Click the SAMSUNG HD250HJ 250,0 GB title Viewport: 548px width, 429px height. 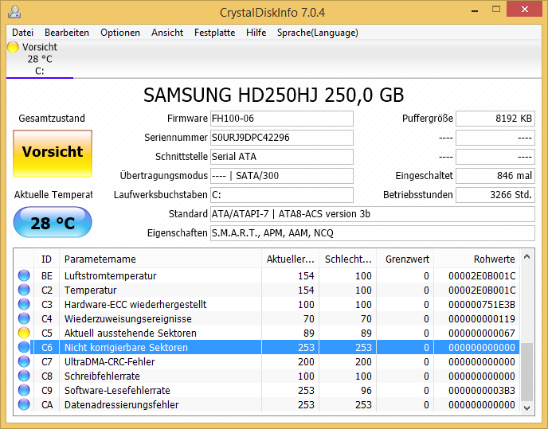(274, 95)
